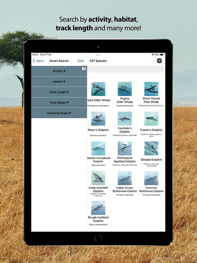Open the help question mark icon
Image resolution: width=197 pixels, height=263 pixels.
click(x=83, y=68)
